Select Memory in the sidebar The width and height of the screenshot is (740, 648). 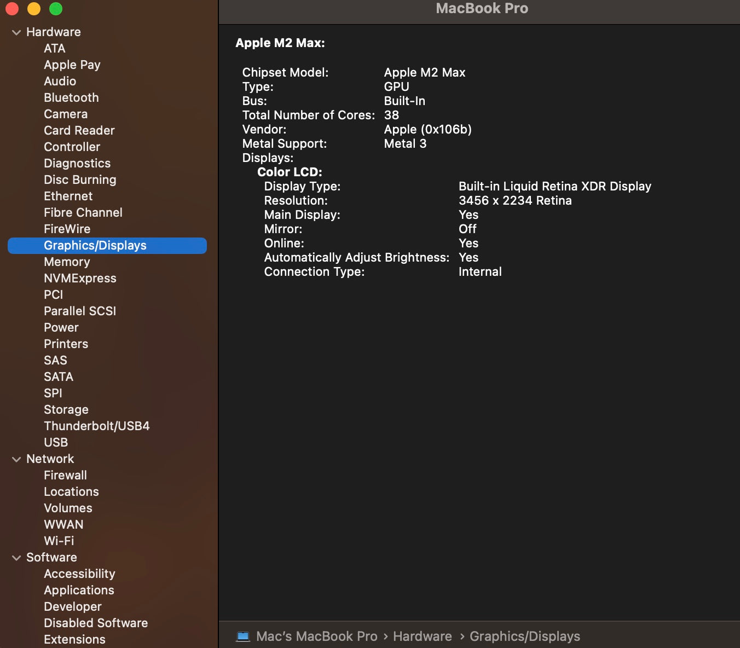click(67, 262)
